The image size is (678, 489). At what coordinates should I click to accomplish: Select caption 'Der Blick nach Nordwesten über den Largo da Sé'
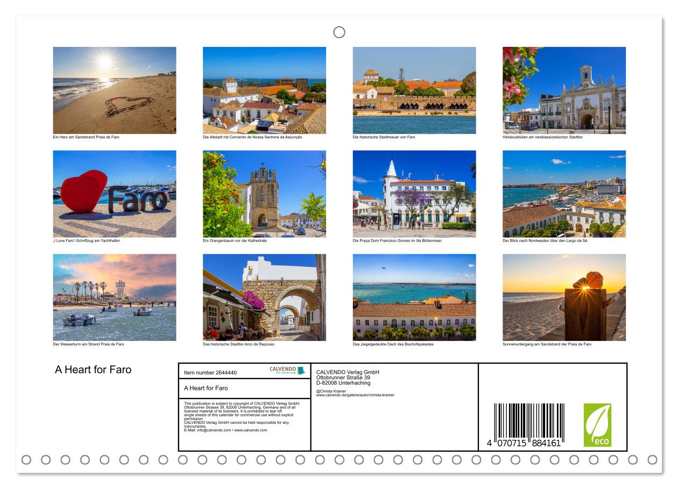(x=545, y=241)
